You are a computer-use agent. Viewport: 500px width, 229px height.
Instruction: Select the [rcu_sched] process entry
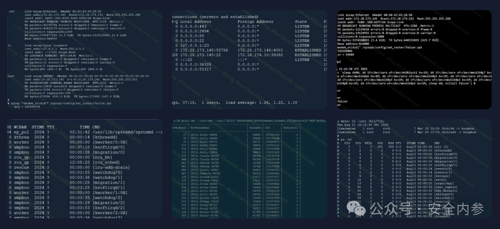(x=106, y=162)
